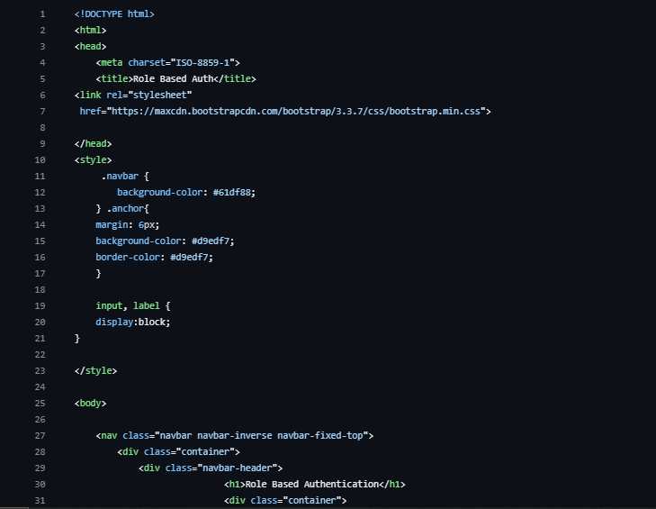The image size is (656, 509).
Task: Click div class="container" on line 28
Action: 178,452
